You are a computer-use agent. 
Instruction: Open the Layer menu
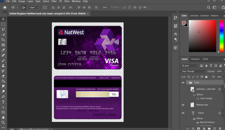pyautogui.click(x=30, y=1)
